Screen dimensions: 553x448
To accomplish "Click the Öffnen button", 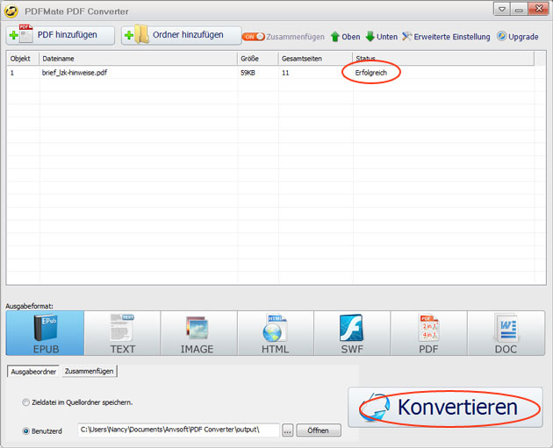I will (319, 430).
